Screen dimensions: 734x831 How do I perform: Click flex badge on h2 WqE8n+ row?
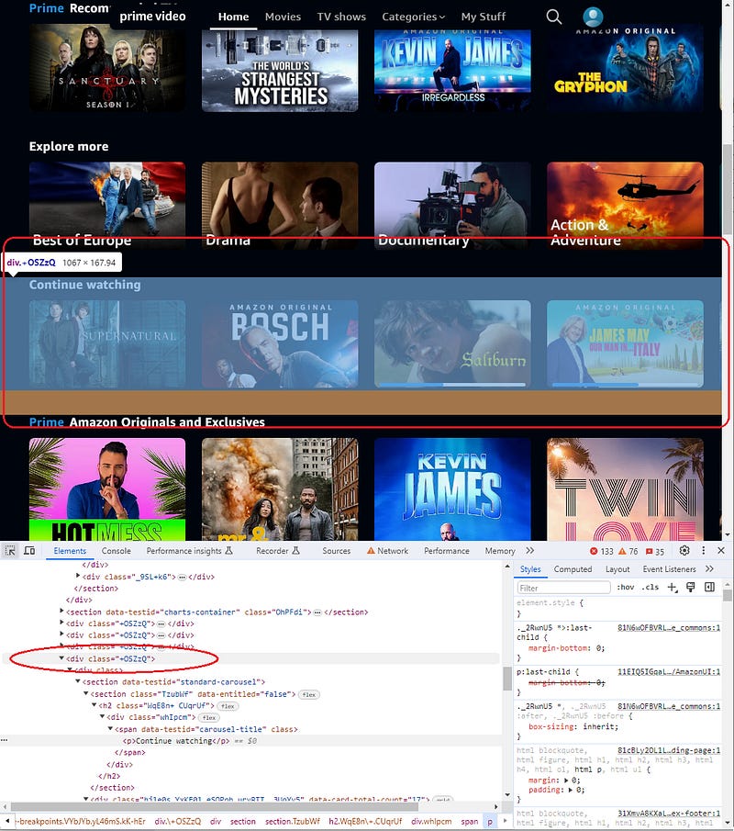click(x=228, y=706)
